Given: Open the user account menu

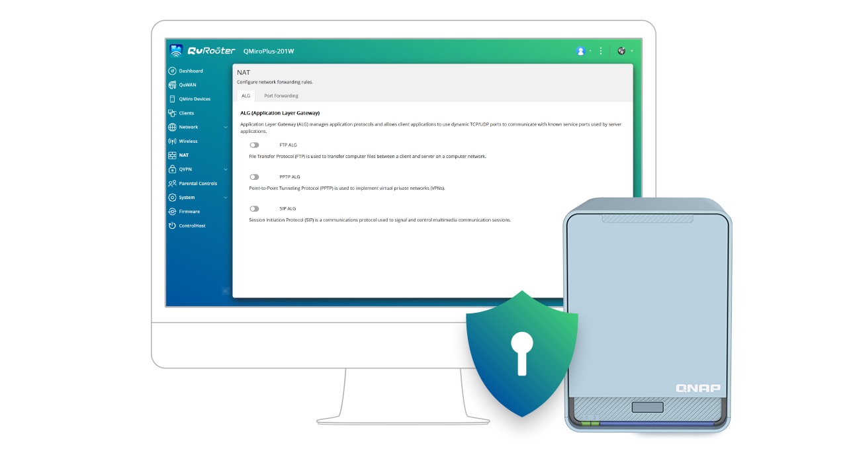Looking at the screenshot, I should pos(581,51).
